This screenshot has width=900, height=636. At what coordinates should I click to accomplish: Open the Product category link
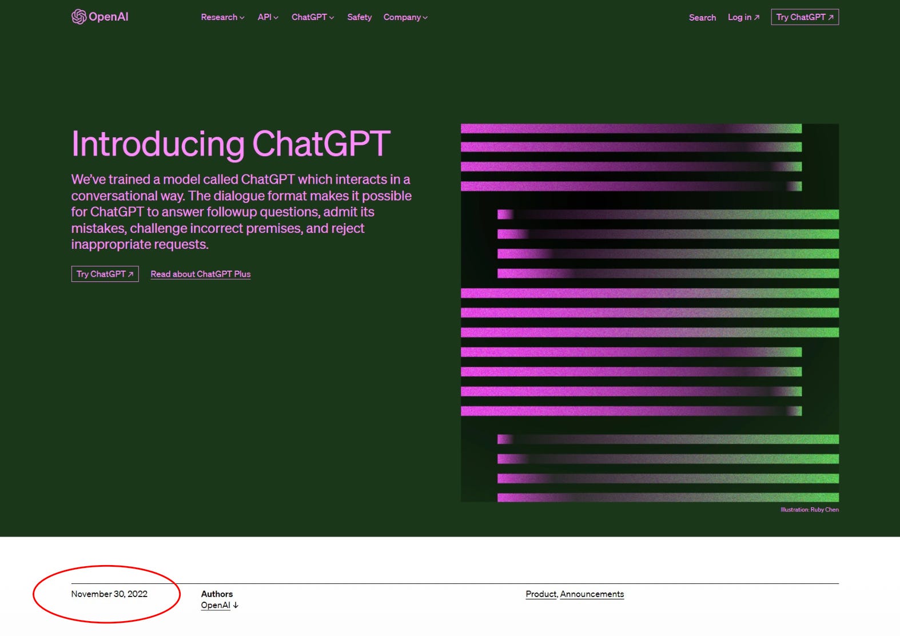click(541, 594)
